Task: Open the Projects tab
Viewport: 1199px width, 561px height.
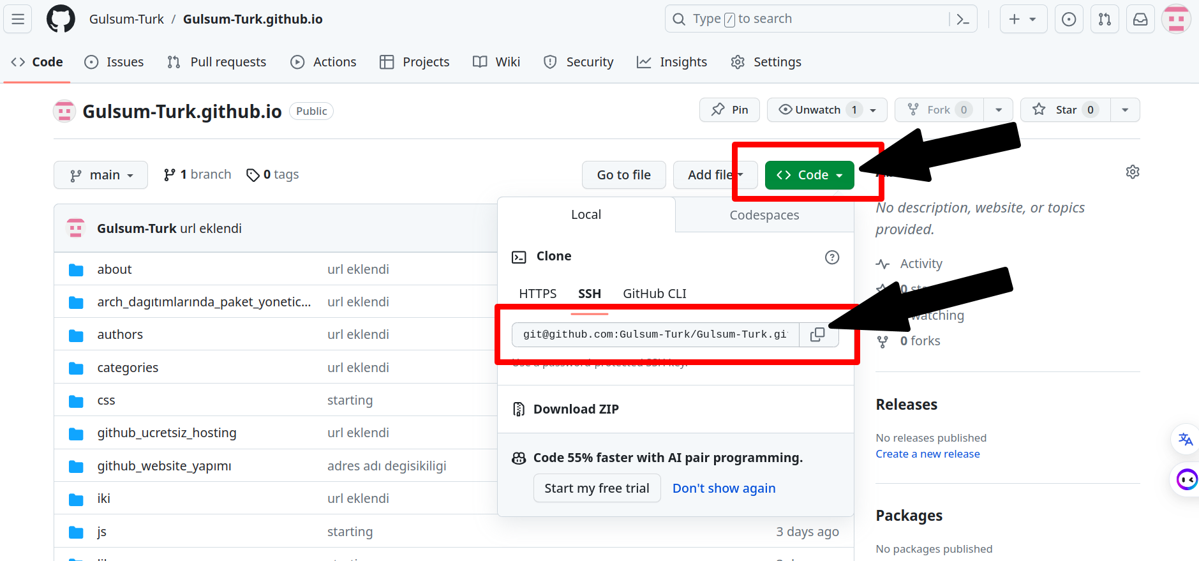Action: 415,62
